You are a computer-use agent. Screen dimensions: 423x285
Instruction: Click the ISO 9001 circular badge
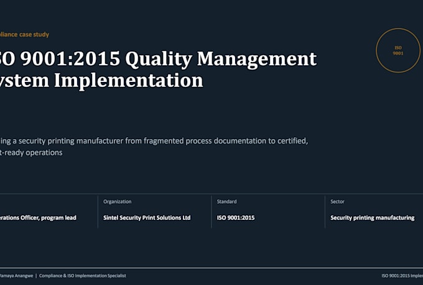(398, 50)
